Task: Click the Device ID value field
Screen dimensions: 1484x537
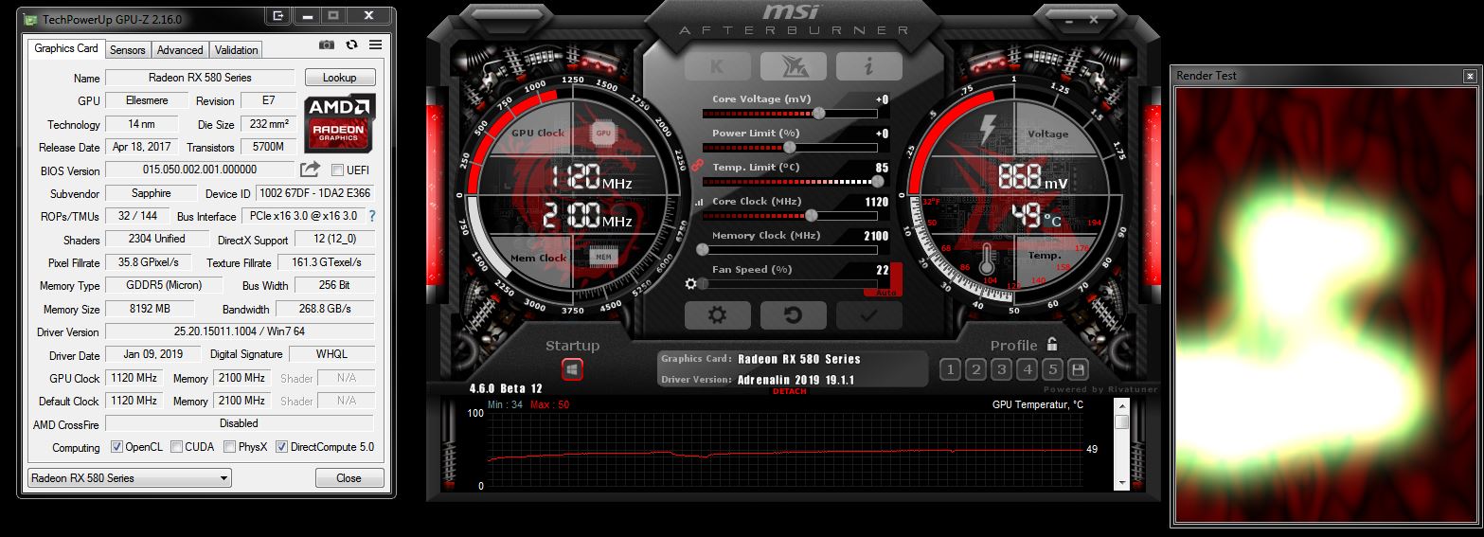Action: click(x=314, y=193)
